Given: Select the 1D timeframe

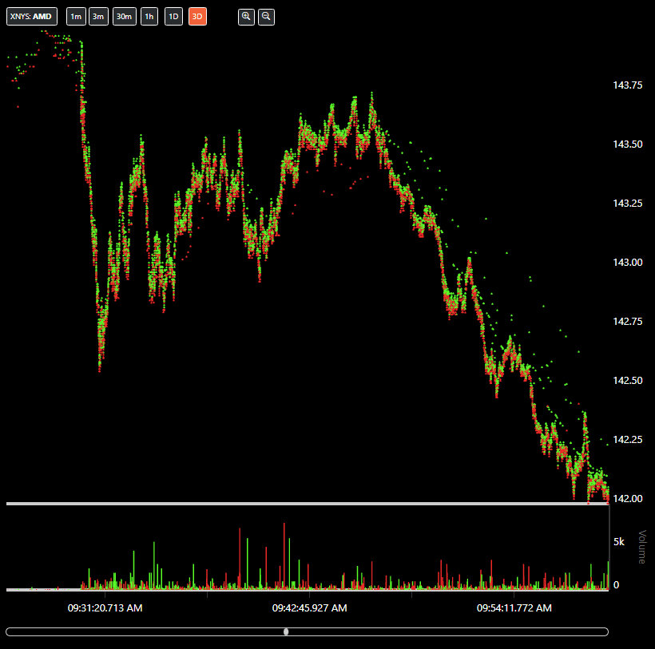Looking at the screenshot, I should click(x=173, y=17).
